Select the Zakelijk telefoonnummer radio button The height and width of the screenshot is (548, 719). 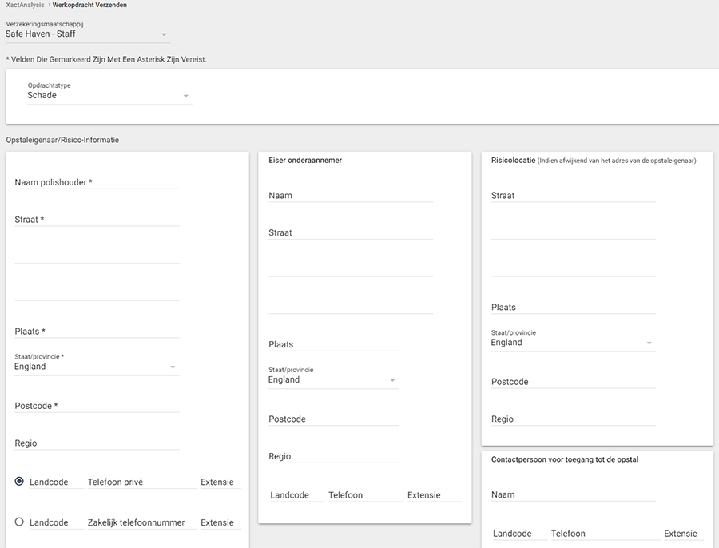[19, 522]
